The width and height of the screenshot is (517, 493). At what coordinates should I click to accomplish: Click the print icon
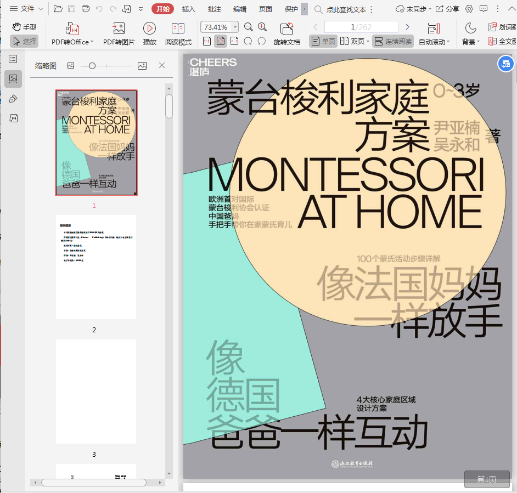pos(86,9)
